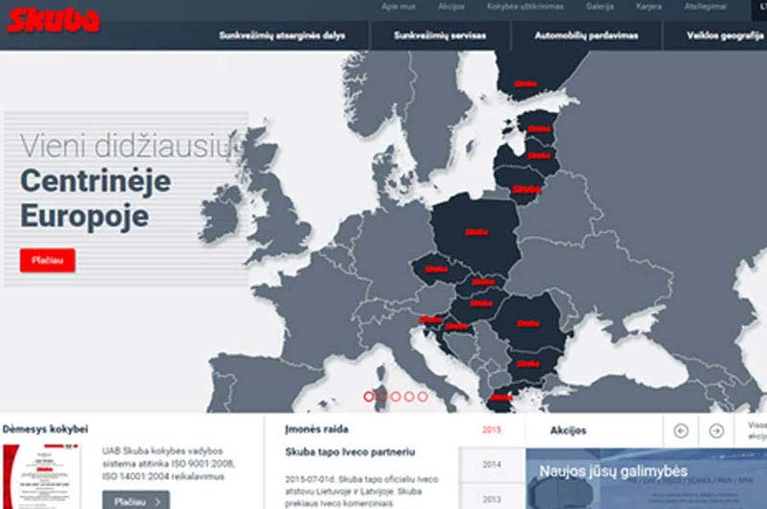Image resolution: width=767 pixels, height=509 pixels.
Task: Click the Skuba marker on Slovakia
Action: [483, 281]
